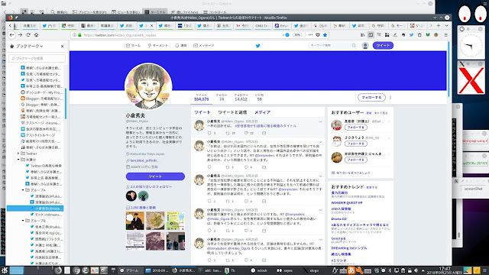Open second tweet's dropdown chevron

tap(320, 142)
